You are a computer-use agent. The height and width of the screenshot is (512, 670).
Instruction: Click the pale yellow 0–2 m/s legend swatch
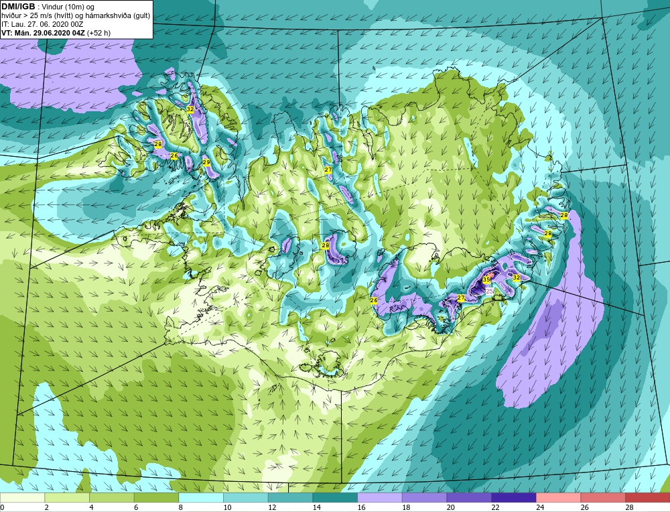[x=22, y=497]
